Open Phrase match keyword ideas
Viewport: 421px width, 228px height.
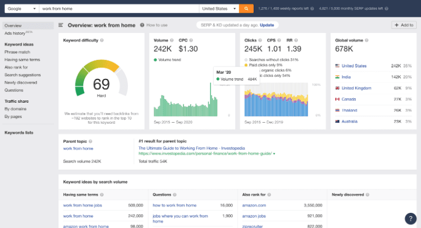(17, 52)
